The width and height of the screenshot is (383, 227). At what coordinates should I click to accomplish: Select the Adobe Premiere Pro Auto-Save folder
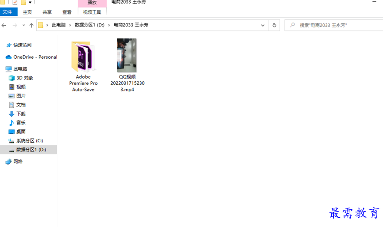[x=83, y=66]
